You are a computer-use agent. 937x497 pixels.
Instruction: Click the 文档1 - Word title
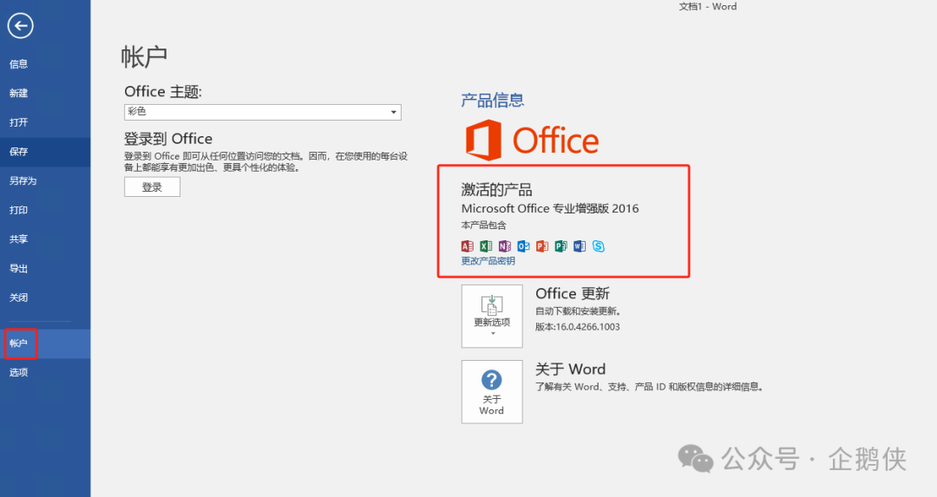[x=708, y=7]
